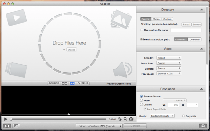
Task: Click the image stack icon in drop area
Action: [121, 19]
